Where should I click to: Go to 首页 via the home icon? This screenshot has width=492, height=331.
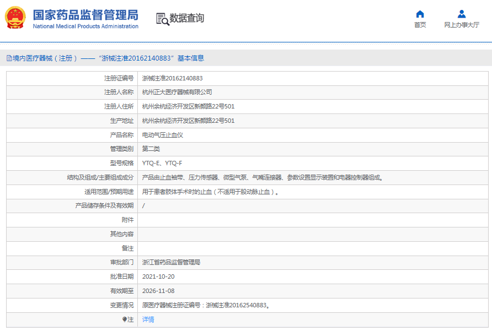coord(420,14)
